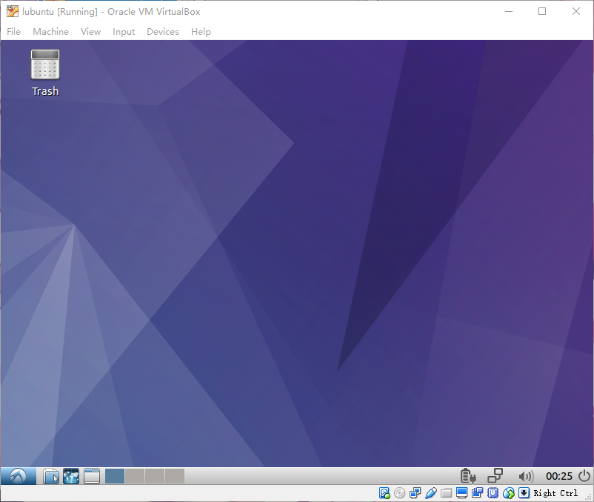Click the VirtualBox USB devices status icon
The height and width of the screenshot is (502, 594).
[430, 493]
